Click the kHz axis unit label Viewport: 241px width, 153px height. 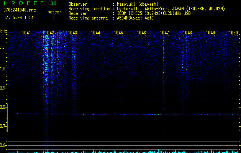(x=3, y=31)
